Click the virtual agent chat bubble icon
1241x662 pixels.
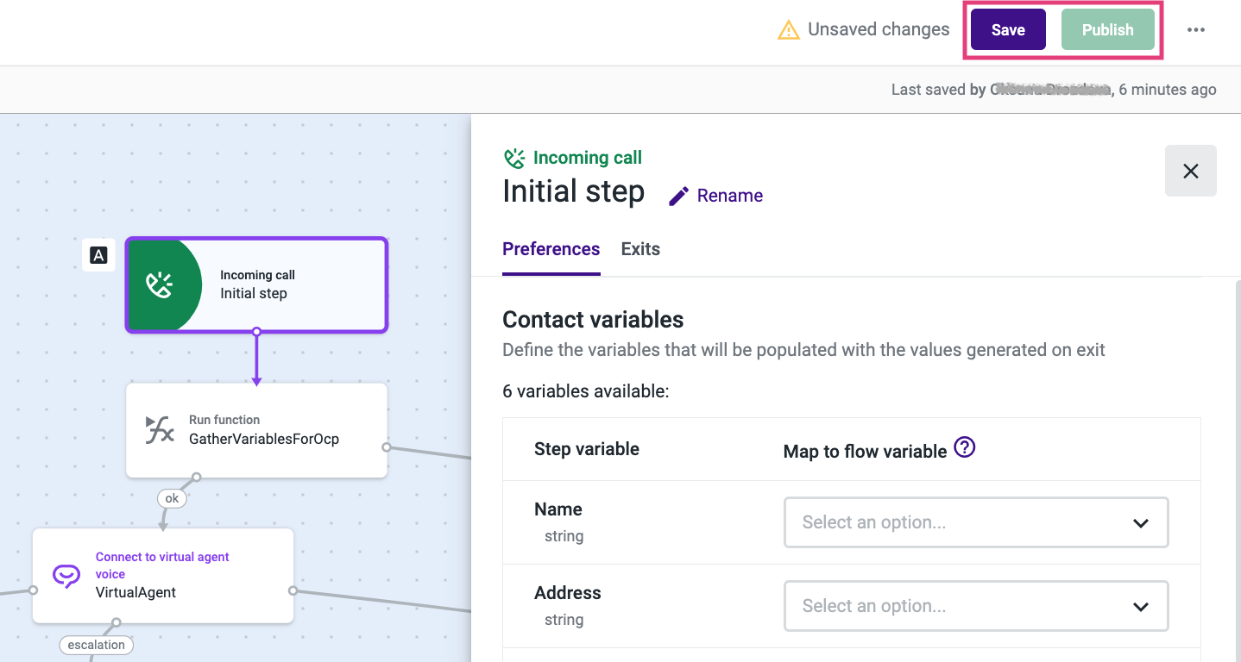[66, 576]
